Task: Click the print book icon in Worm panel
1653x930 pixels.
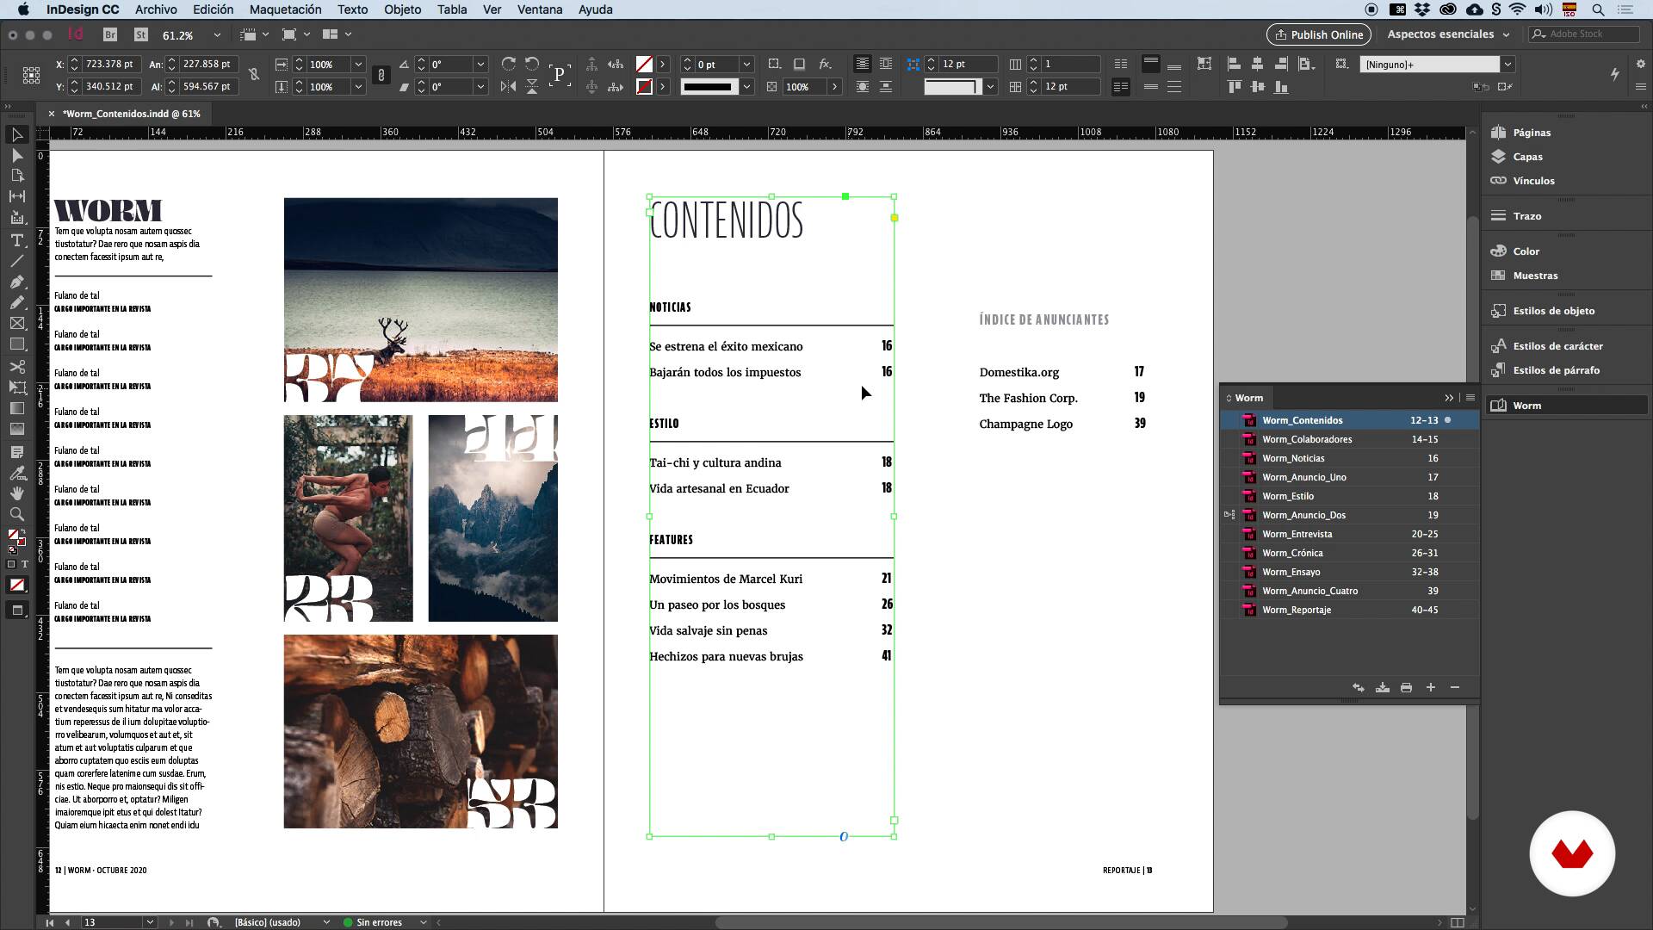Action: [1406, 687]
